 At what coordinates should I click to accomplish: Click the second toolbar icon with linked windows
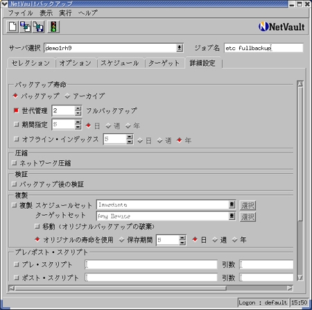(26, 26)
